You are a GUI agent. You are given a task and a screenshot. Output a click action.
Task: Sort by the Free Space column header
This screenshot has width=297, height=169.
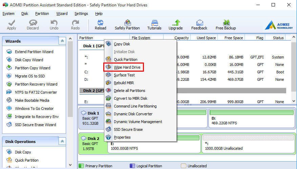tap(234, 38)
